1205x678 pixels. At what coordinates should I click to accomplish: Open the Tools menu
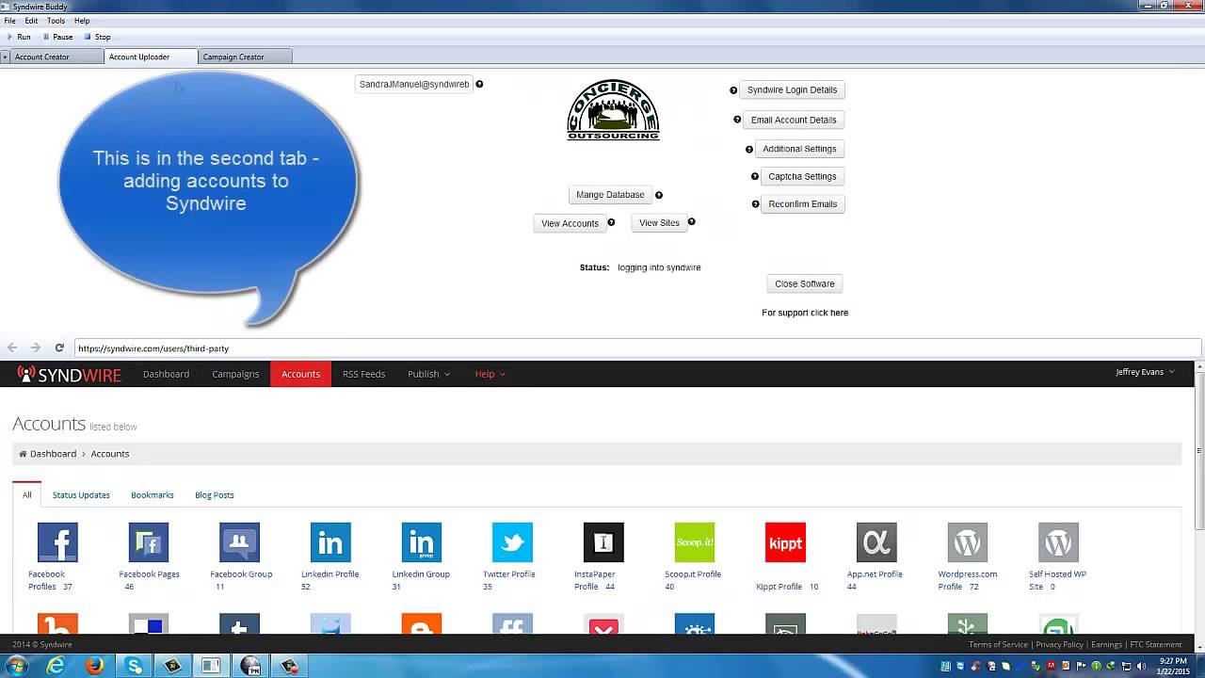click(x=56, y=21)
